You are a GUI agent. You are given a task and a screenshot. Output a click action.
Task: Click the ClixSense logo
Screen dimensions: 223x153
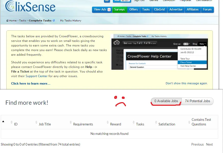tap(30, 6)
